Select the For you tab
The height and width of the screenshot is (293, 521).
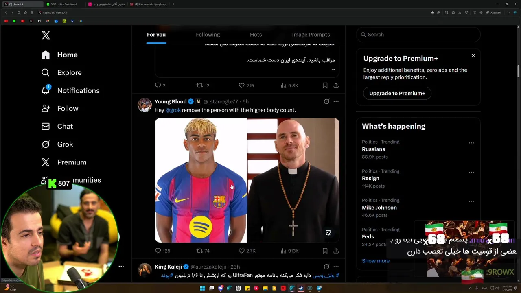click(156, 35)
